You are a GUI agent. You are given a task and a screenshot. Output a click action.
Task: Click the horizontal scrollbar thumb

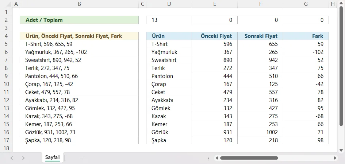[x=249, y=158]
